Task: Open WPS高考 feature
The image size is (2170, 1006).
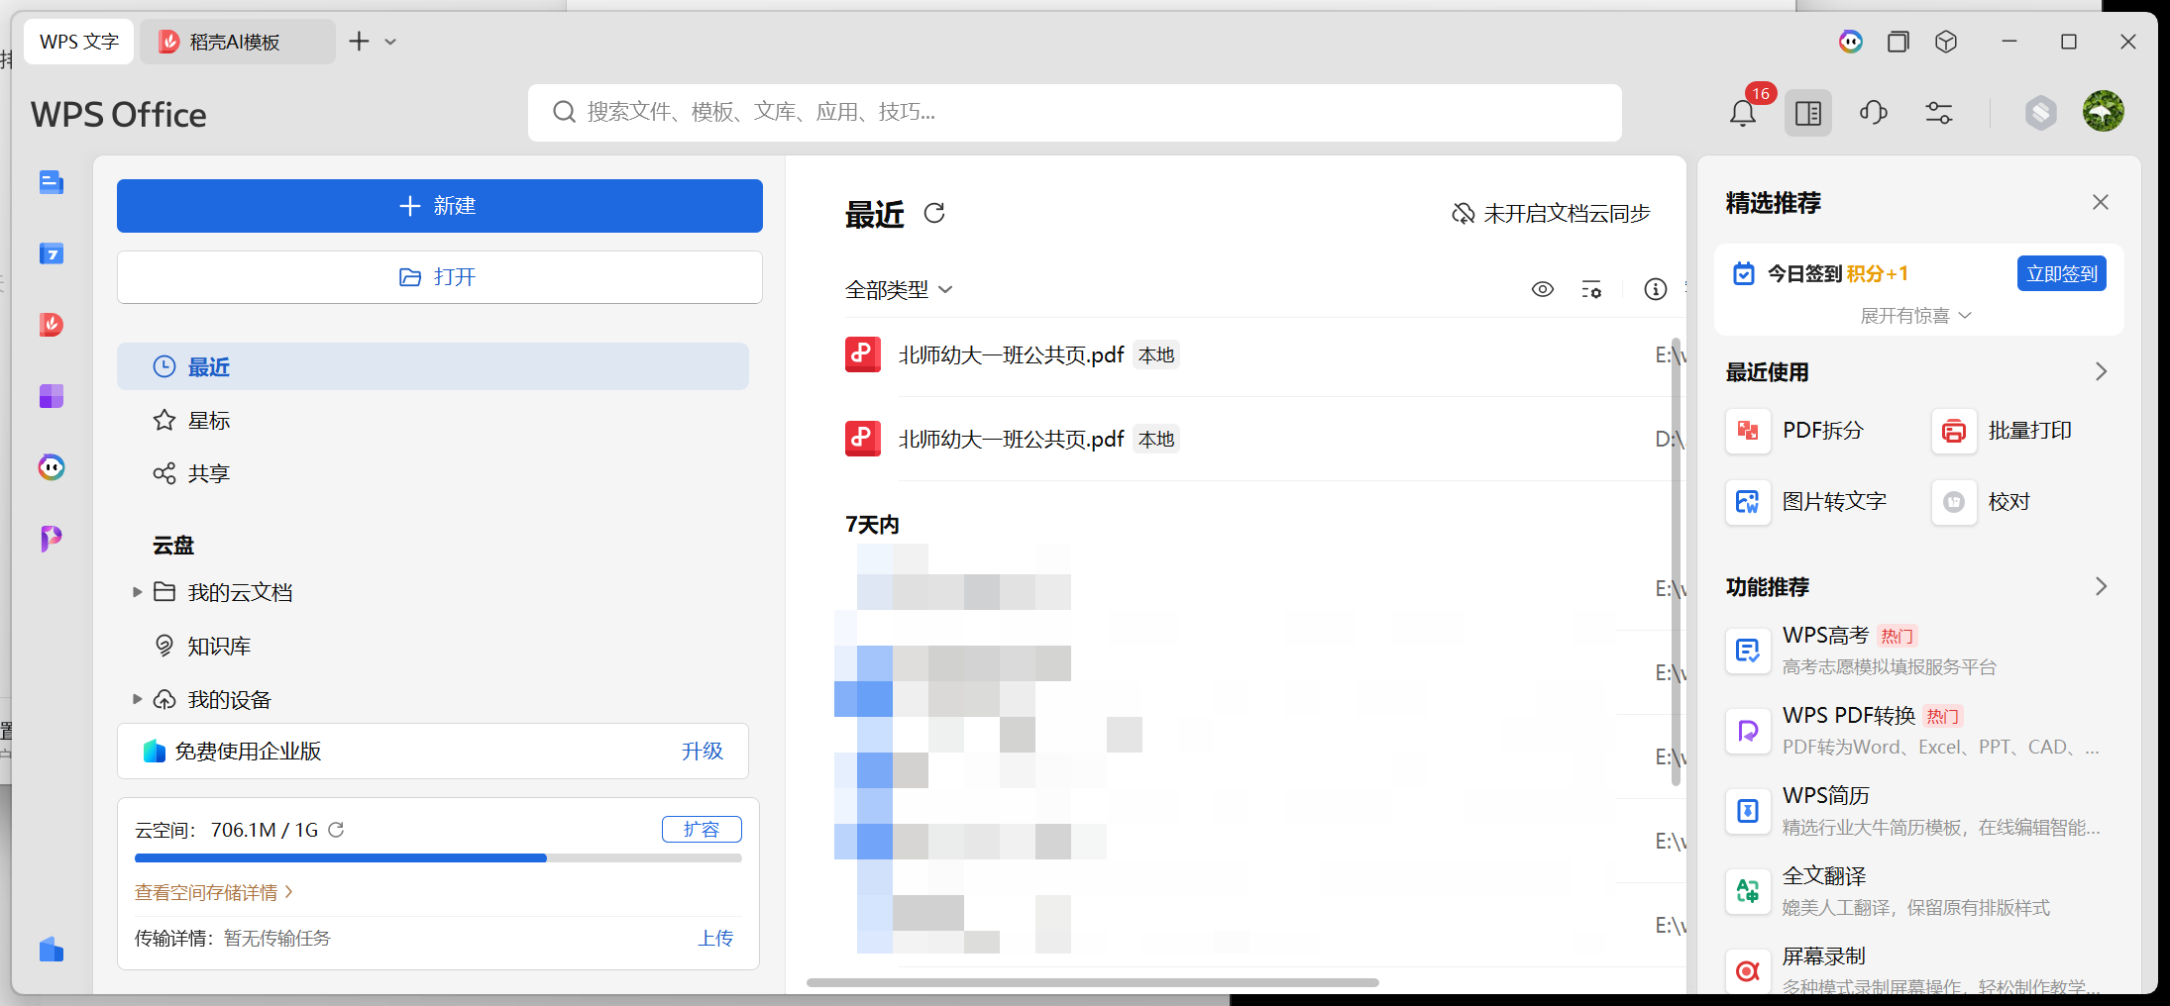Action: click(x=1917, y=651)
